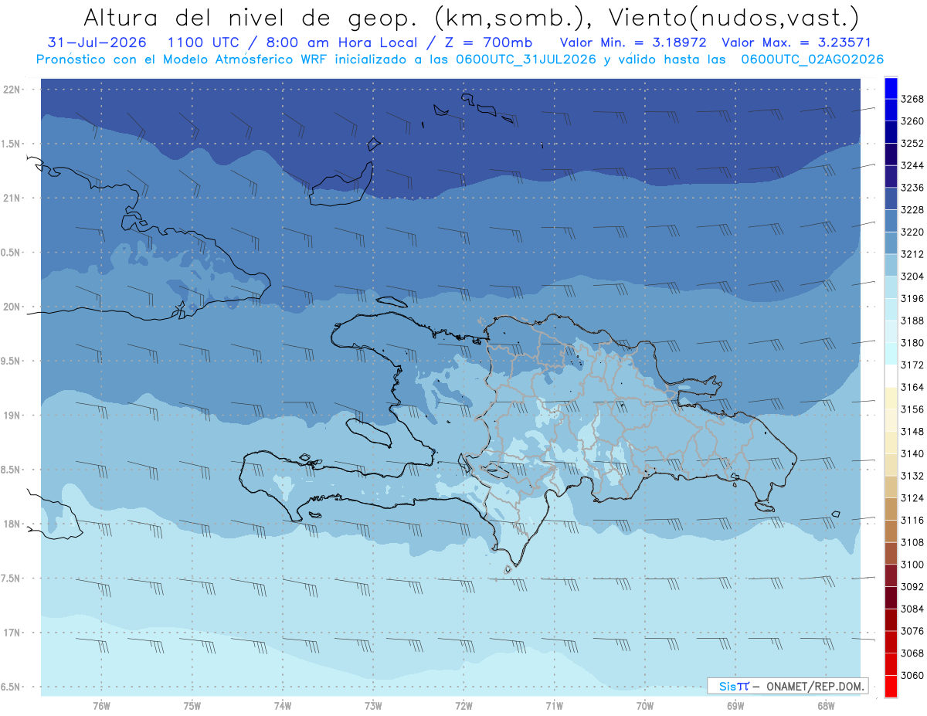Click the '6.5N' latitude tick label
This screenshot has width=927, height=716.
[x=12, y=687]
